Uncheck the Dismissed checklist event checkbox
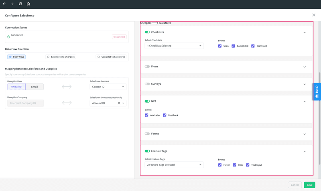The height and width of the screenshot is (191, 321). [x=253, y=46]
